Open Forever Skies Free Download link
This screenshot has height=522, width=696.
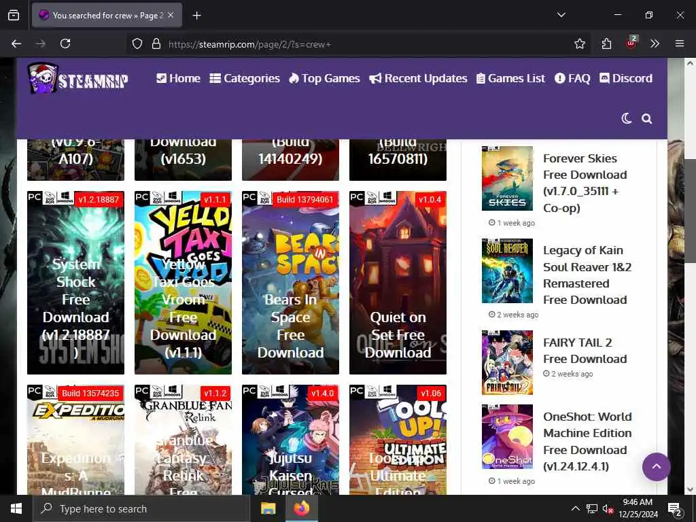coord(585,183)
